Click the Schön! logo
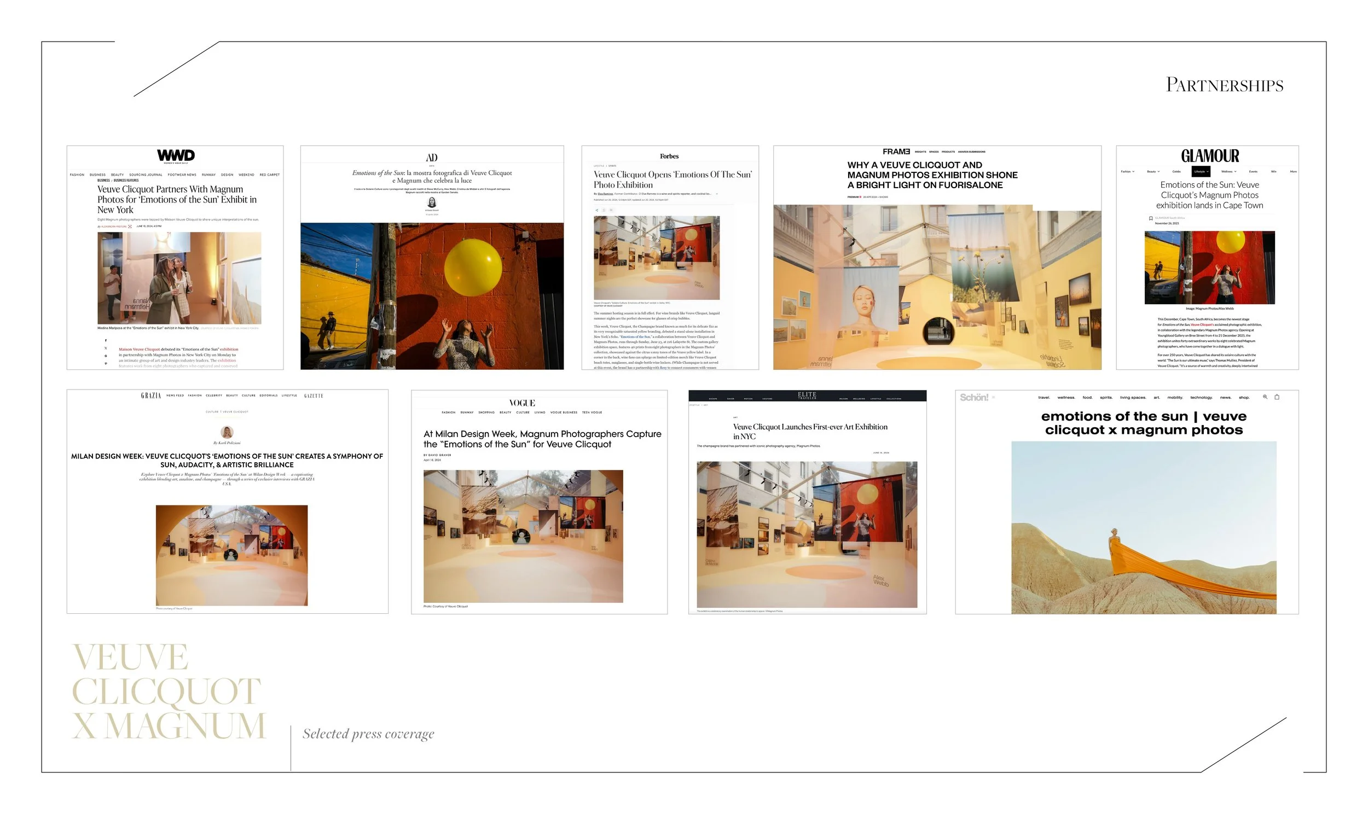 [x=973, y=398]
